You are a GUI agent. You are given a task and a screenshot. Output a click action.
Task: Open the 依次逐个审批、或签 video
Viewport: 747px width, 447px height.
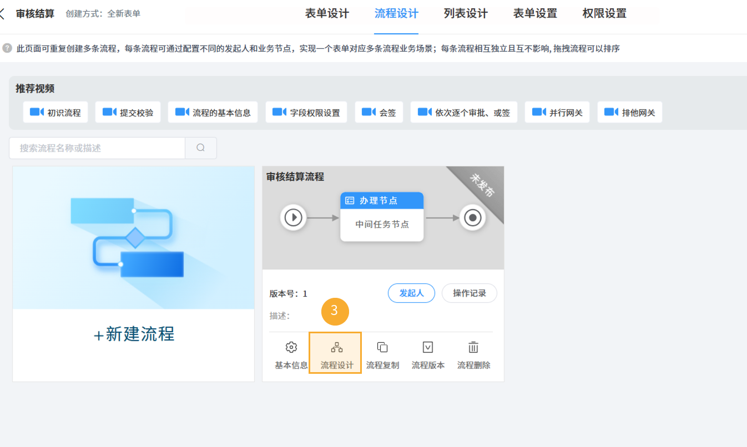[464, 113]
